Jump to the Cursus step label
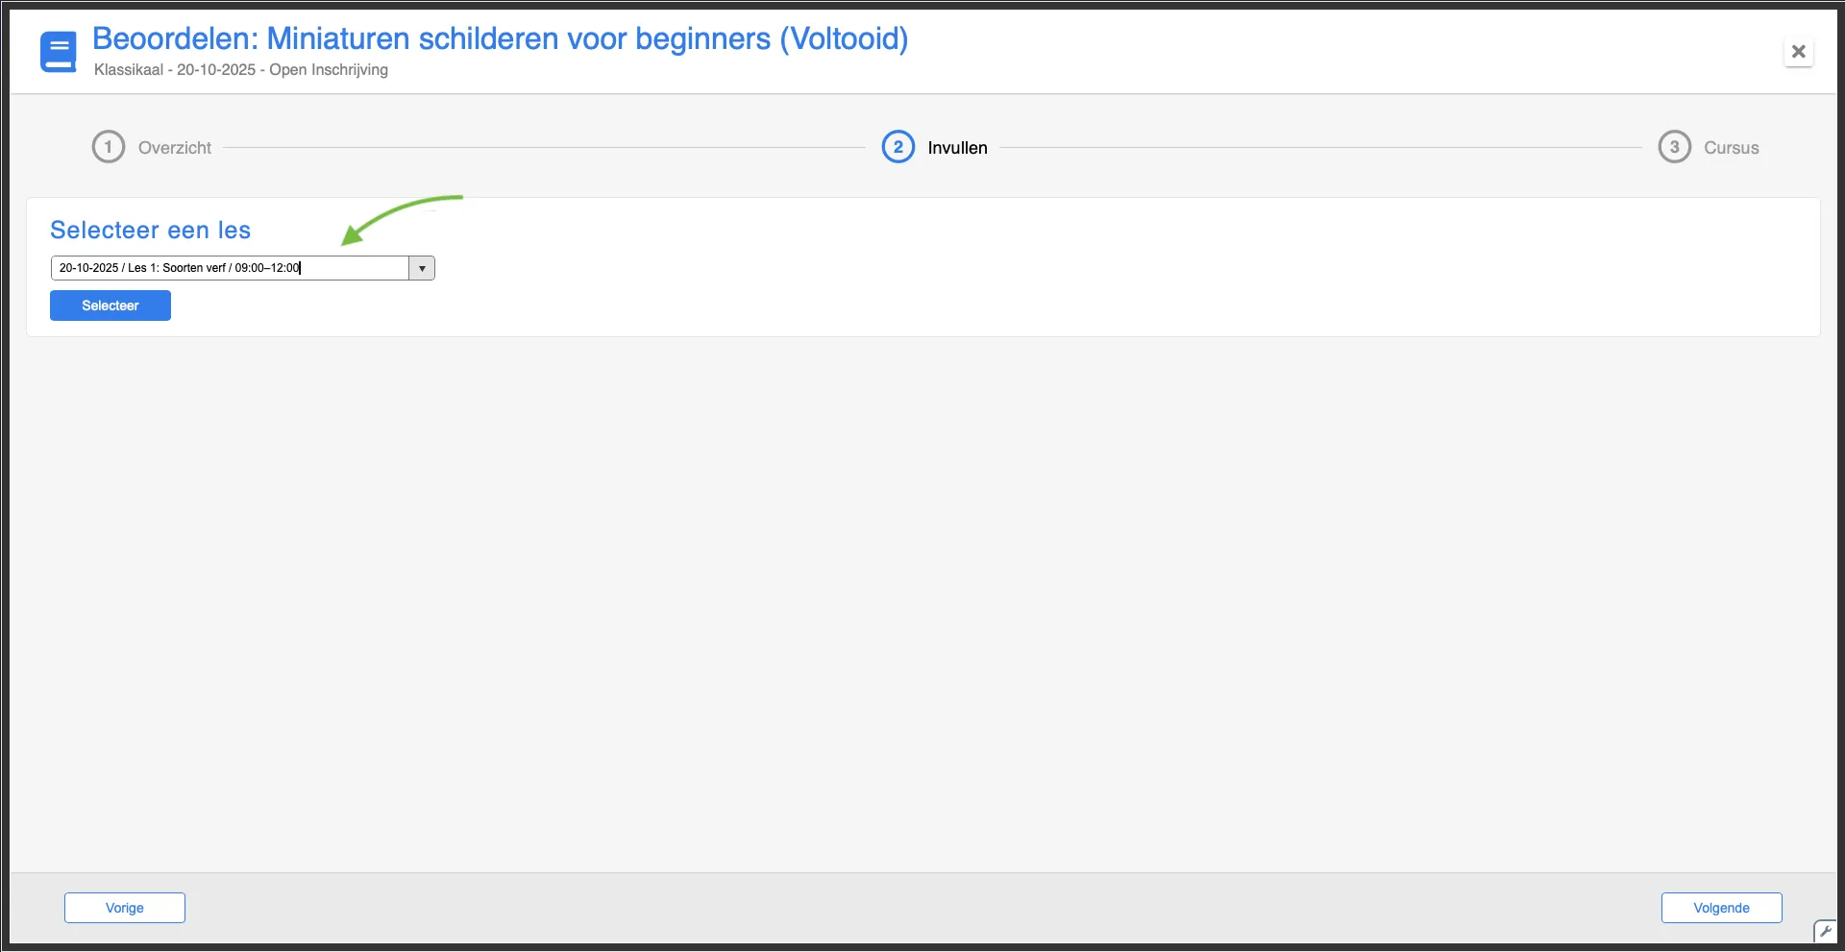This screenshot has height=952, width=1845. click(x=1732, y=148)
